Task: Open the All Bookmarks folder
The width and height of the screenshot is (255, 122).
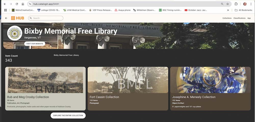Action: [x=243, y=10]
